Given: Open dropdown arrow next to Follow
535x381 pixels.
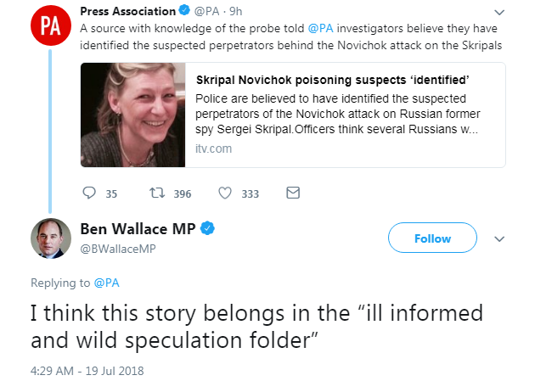Looking at the screenshot, I should click(498, 238).
